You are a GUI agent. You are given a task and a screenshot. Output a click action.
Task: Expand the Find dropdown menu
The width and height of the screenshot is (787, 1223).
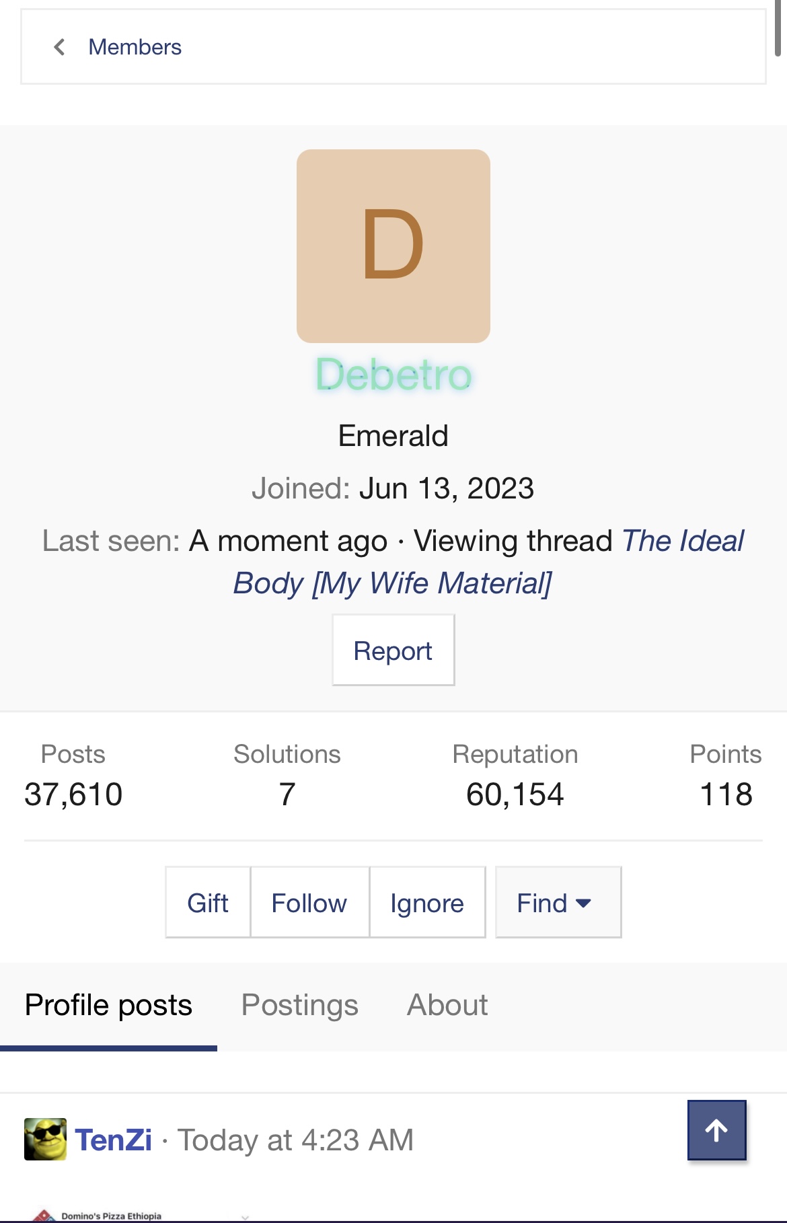(558, 903)
